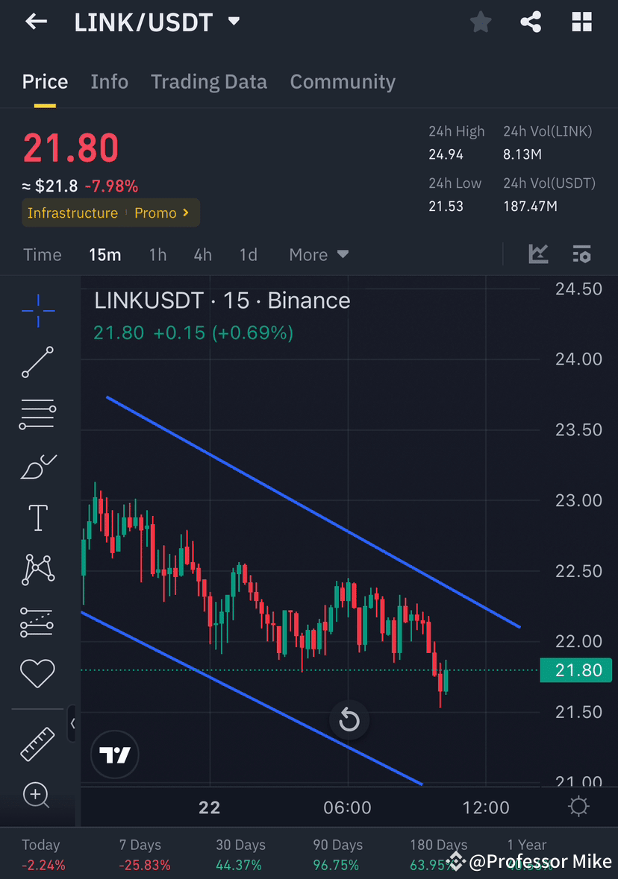Click the chart reset arrow button
Image resolution: width=618 pixels, height=879 pixels.
(349, 719)
